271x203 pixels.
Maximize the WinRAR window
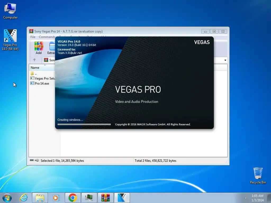214,31
